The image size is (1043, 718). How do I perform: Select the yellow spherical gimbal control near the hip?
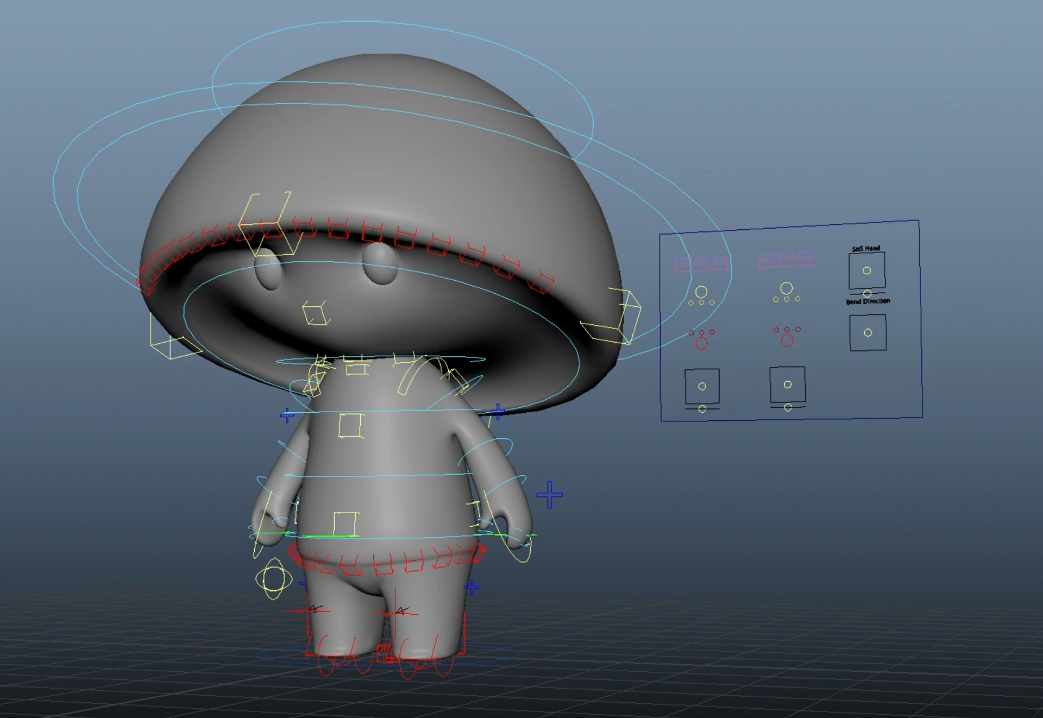coord(274,579)
